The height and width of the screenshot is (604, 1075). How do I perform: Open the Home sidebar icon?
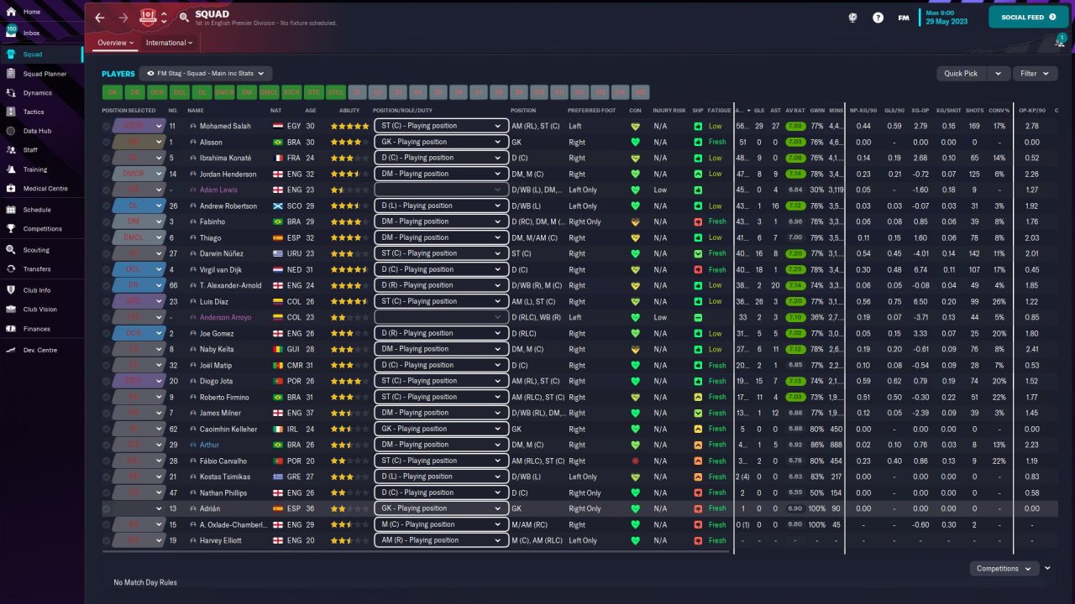[x=11, y=12]
